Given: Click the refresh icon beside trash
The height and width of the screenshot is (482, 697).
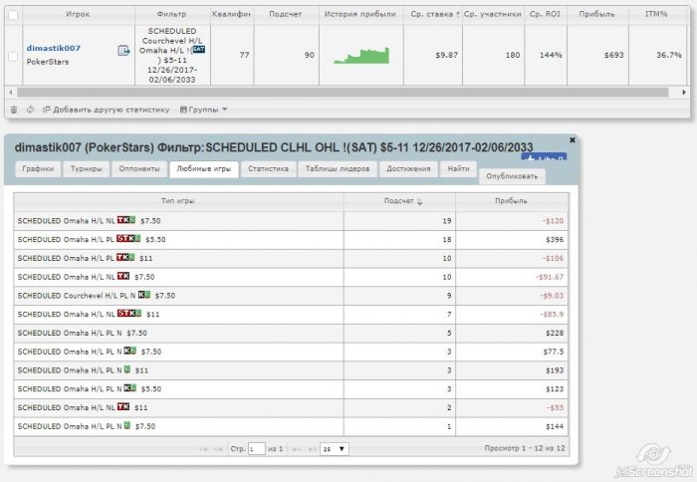Looking at the screenshot, I should pos(30,110).
